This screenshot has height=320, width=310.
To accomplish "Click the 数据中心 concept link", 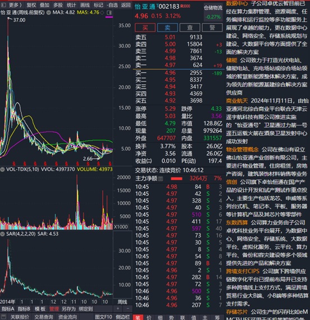I will click(237, 4).
